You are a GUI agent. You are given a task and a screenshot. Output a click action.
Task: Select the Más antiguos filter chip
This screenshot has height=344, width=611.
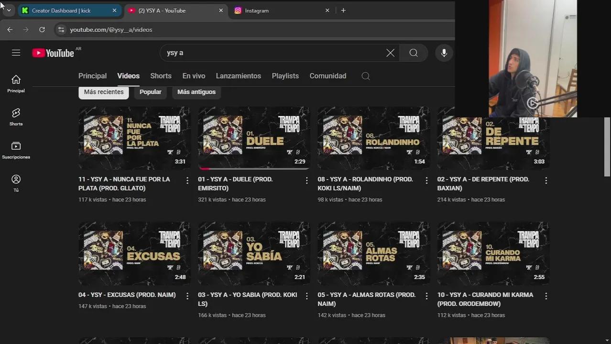(x=196, y=92)
